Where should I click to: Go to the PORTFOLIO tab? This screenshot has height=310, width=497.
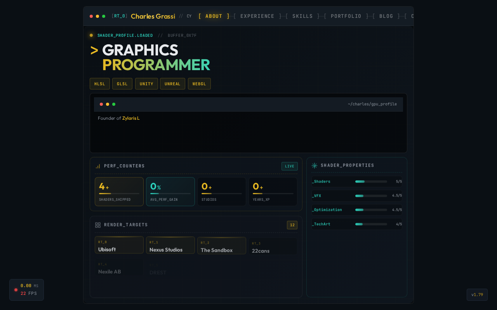[346, 16]
